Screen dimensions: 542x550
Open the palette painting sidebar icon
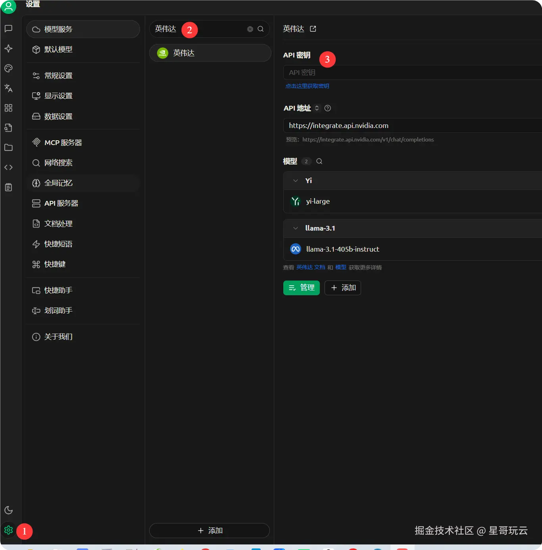(8, 68)
